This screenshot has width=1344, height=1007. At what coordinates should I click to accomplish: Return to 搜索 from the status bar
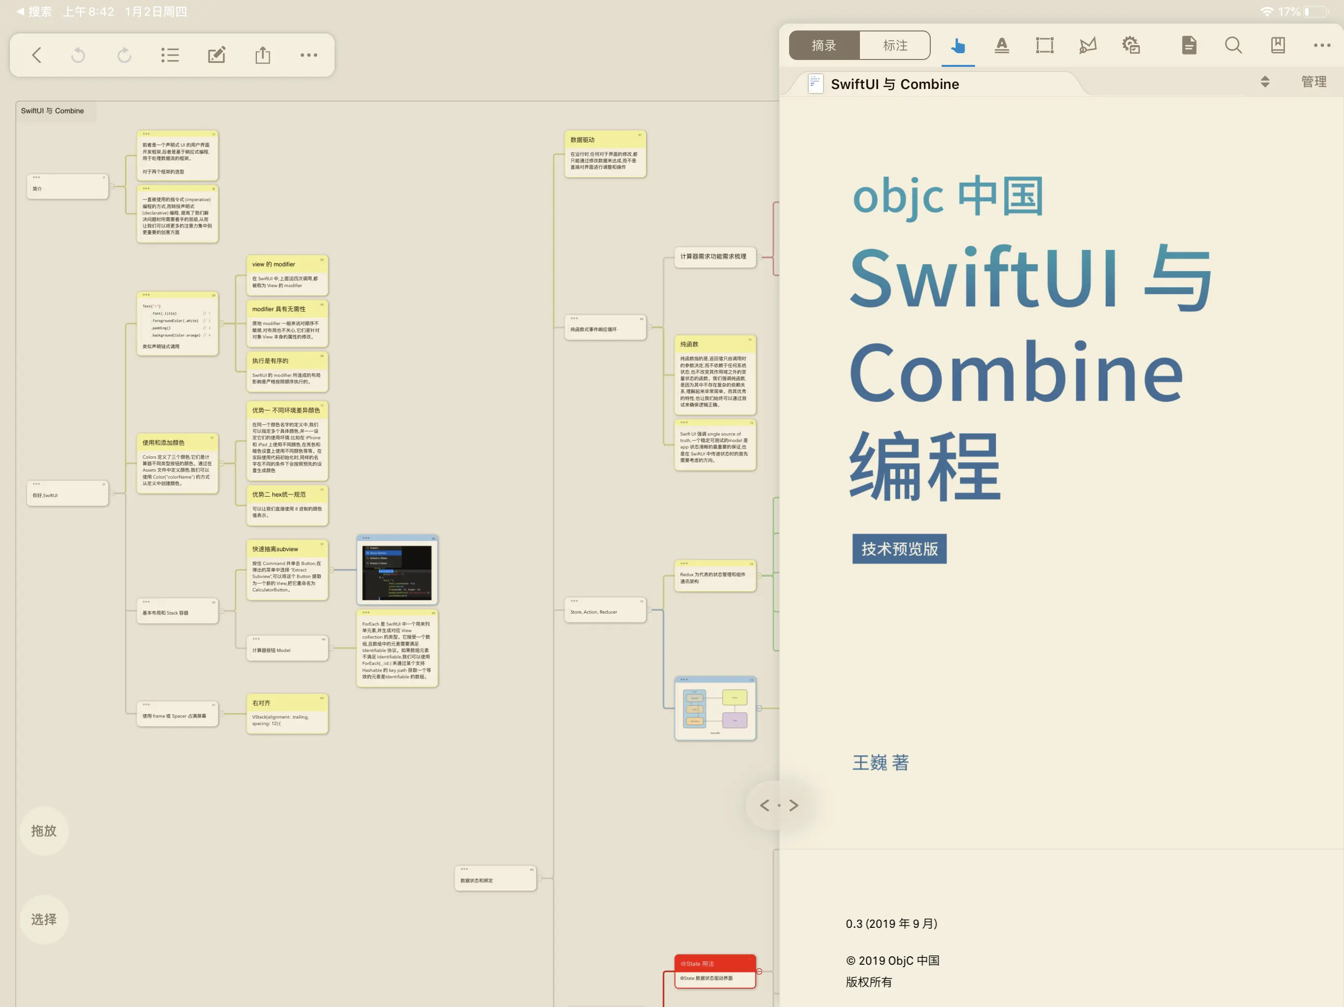click(x=34, y=11)
